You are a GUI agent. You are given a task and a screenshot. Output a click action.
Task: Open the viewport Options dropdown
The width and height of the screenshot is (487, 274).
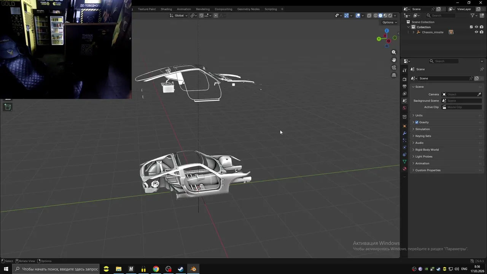point(390,22)
